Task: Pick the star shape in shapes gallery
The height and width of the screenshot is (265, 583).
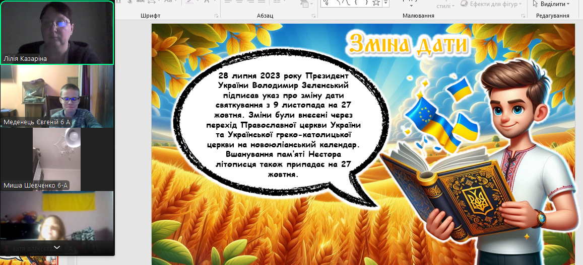Action: coord(376,3)
